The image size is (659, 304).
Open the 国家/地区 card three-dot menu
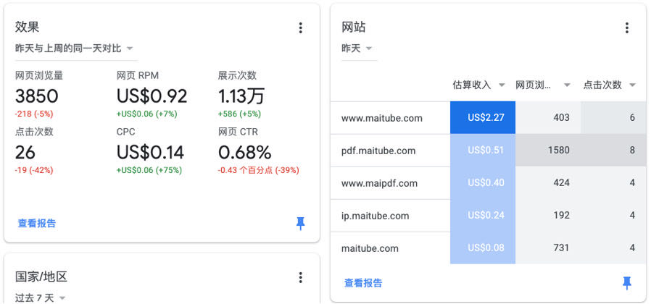(300, 277)
